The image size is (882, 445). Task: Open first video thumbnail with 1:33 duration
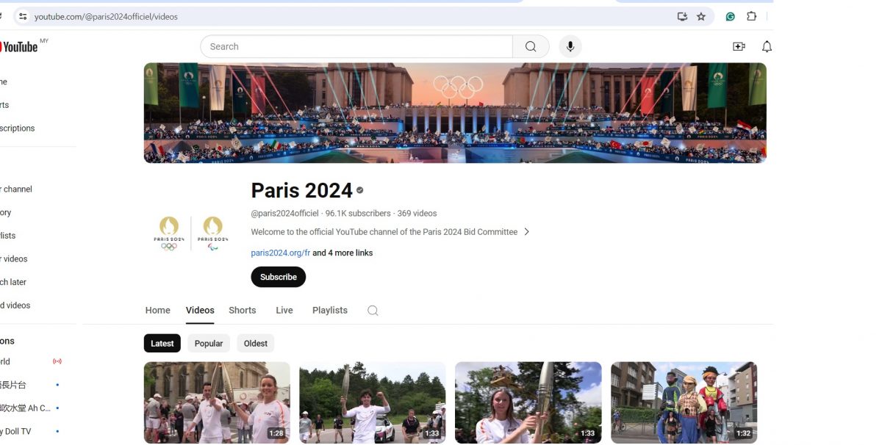pyautogui.click(x=373, y=402)
